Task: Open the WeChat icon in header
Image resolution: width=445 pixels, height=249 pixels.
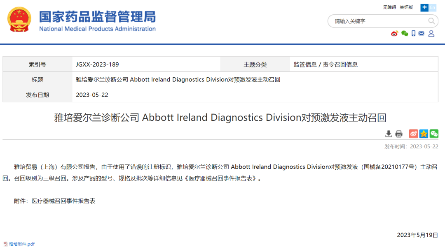Action: pos(405,34)
